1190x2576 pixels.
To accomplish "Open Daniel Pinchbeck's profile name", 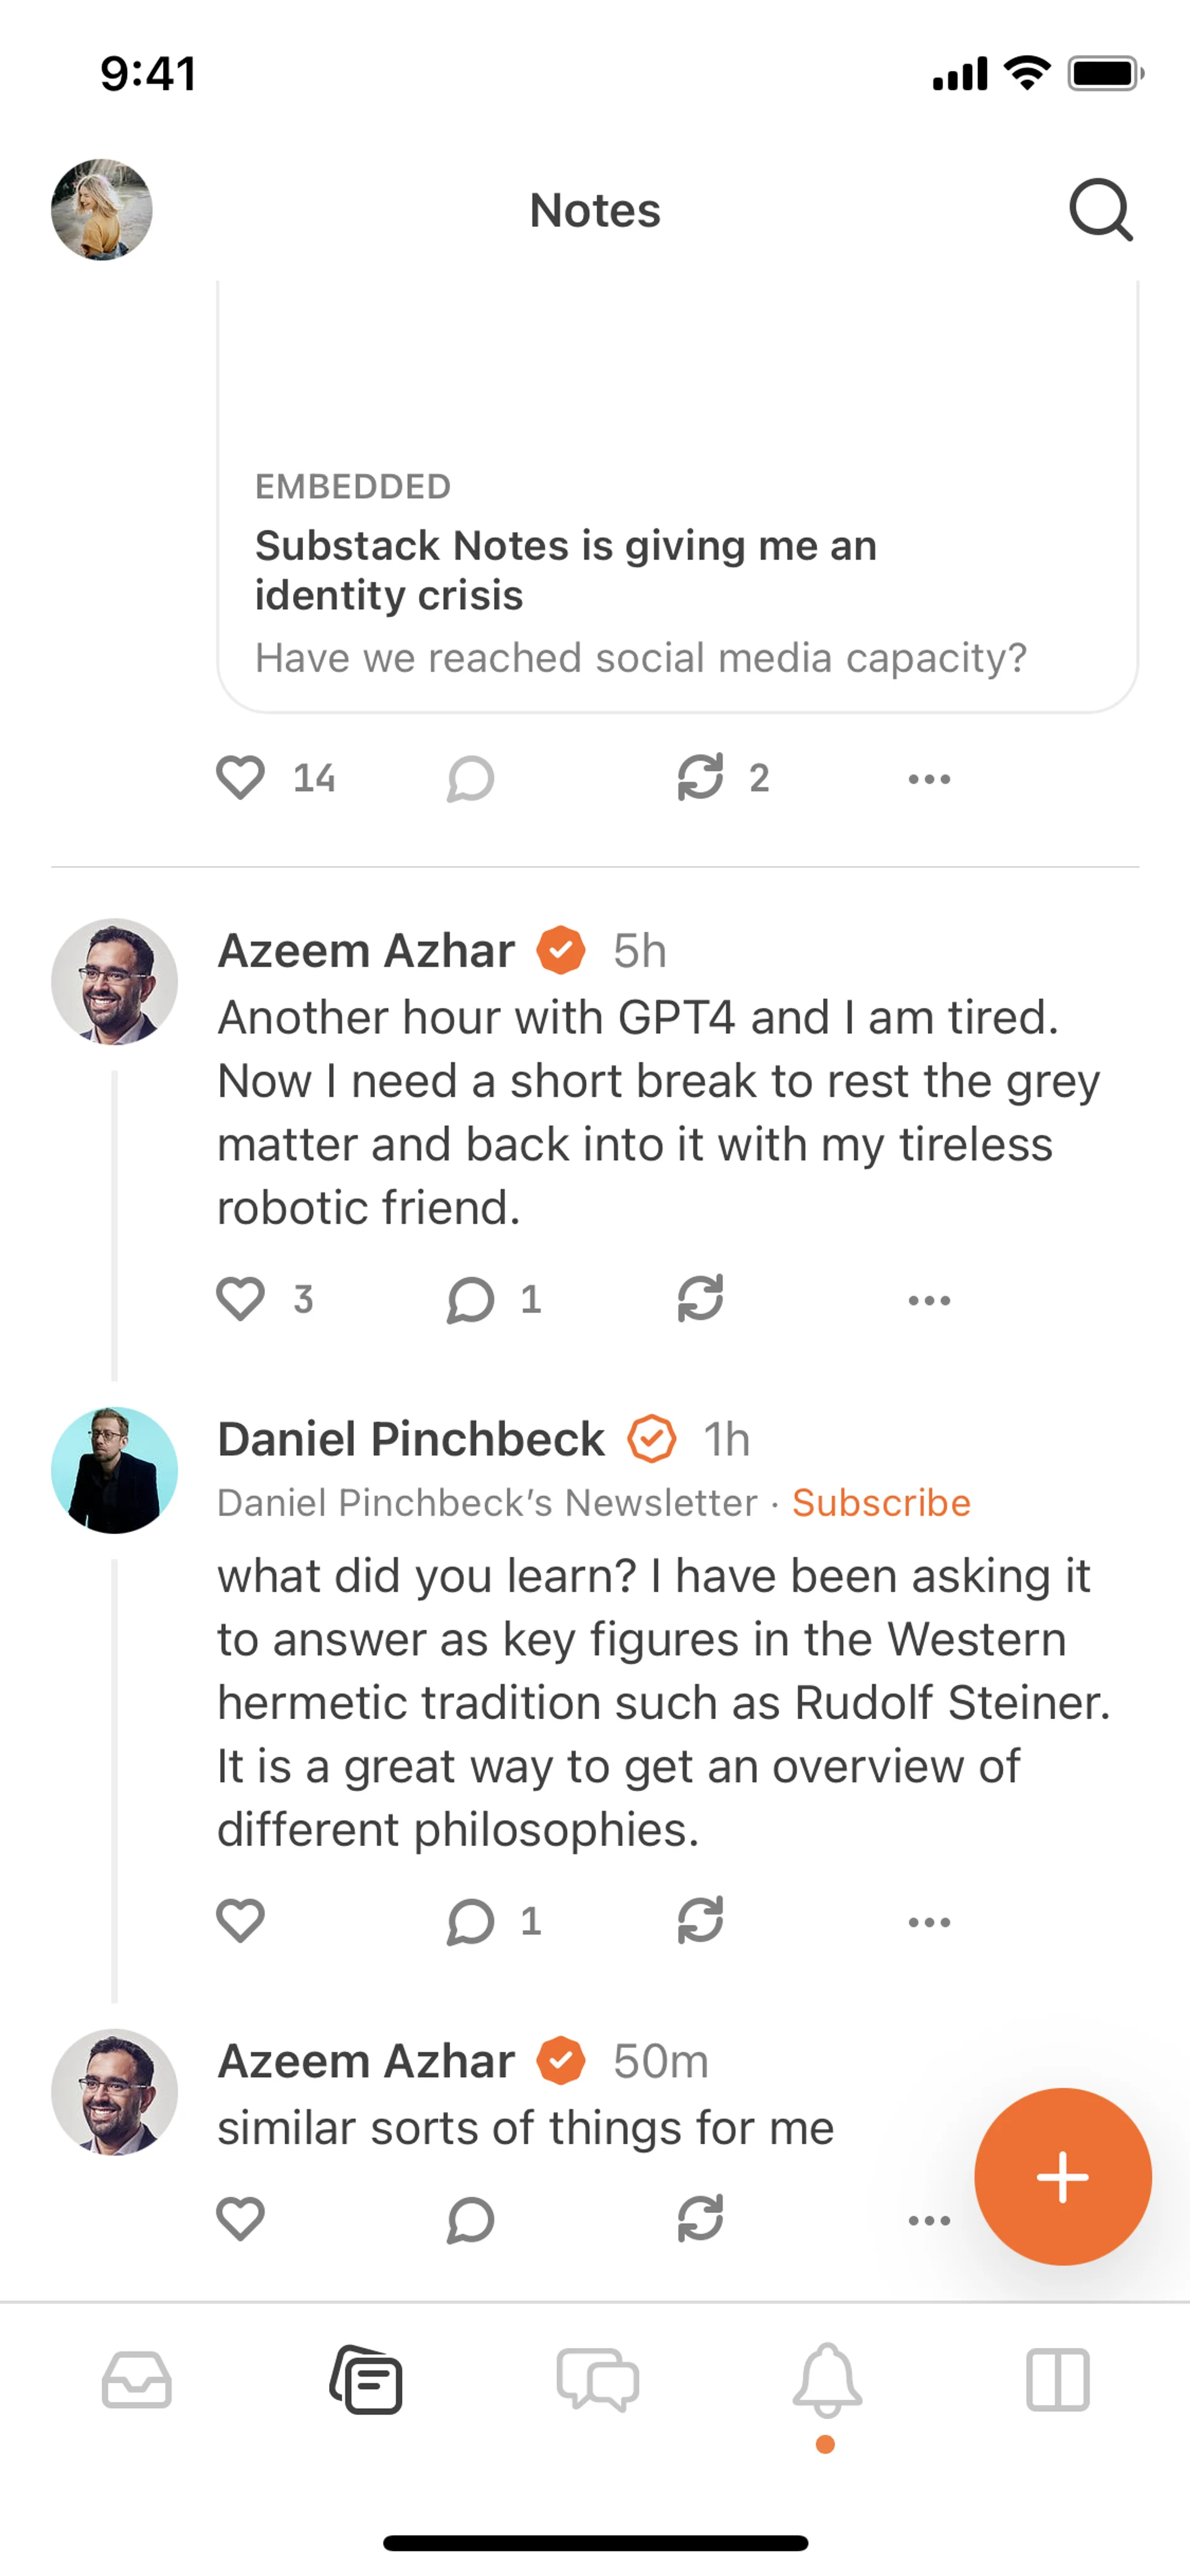I will click(x=411, y=1440).
